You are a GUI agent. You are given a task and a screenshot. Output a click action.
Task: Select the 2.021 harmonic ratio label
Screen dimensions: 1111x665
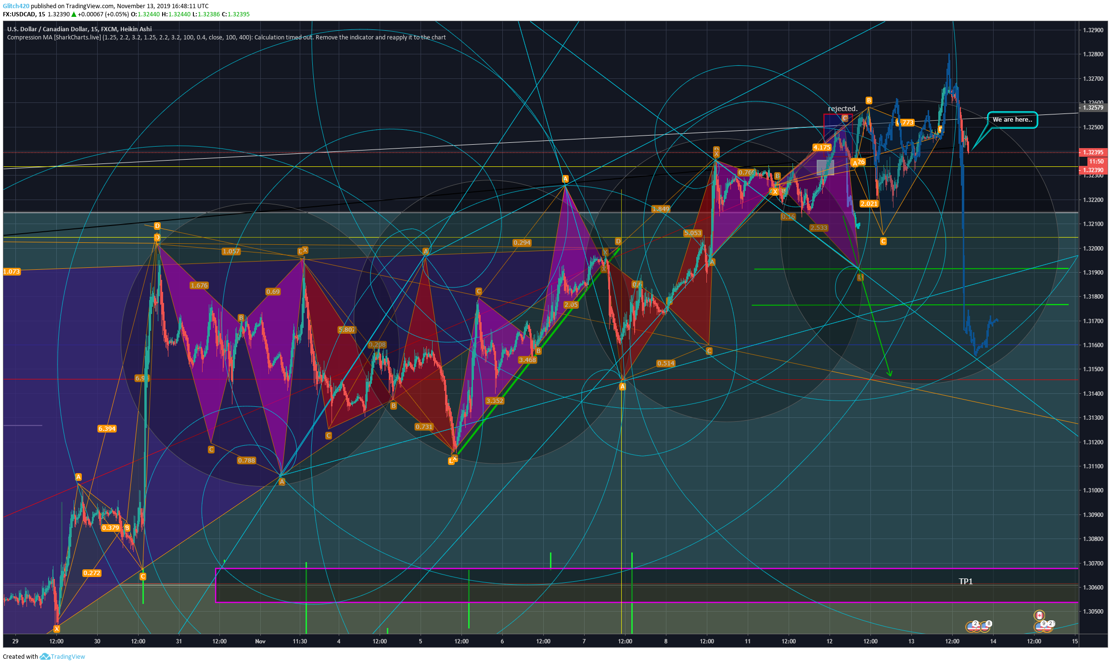pos(869,204)
